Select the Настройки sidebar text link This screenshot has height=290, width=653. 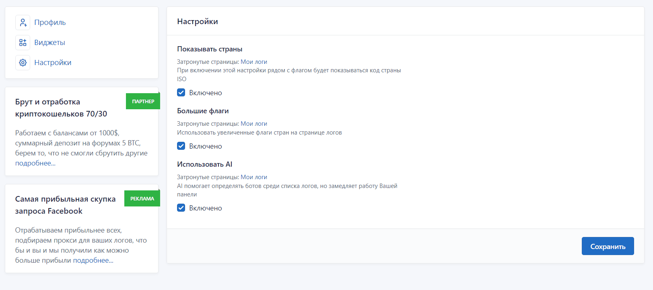(x=53, y=63)
